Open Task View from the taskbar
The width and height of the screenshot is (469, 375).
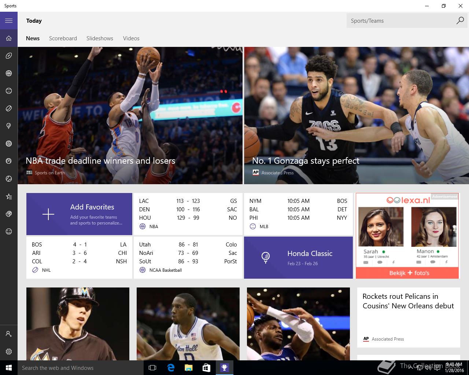[x=152, y=368]
